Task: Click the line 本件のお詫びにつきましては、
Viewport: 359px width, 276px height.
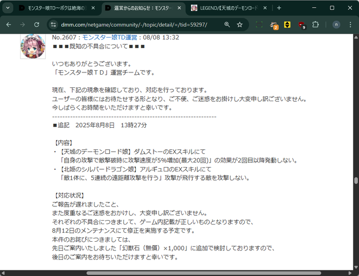Action: click(91, 239)
